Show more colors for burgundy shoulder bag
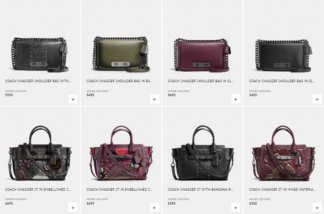The height and width of the screenshot is (214, 324). point(179,91)
